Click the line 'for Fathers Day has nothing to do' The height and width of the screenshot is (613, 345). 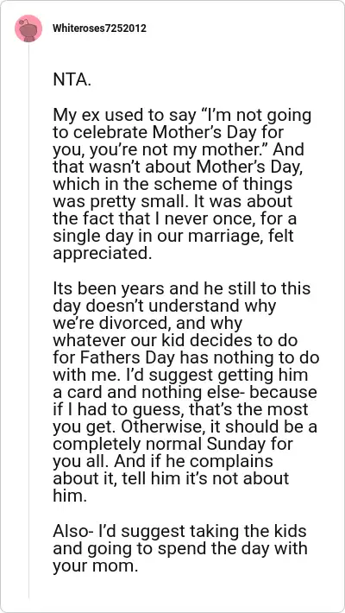pos(186,357)
